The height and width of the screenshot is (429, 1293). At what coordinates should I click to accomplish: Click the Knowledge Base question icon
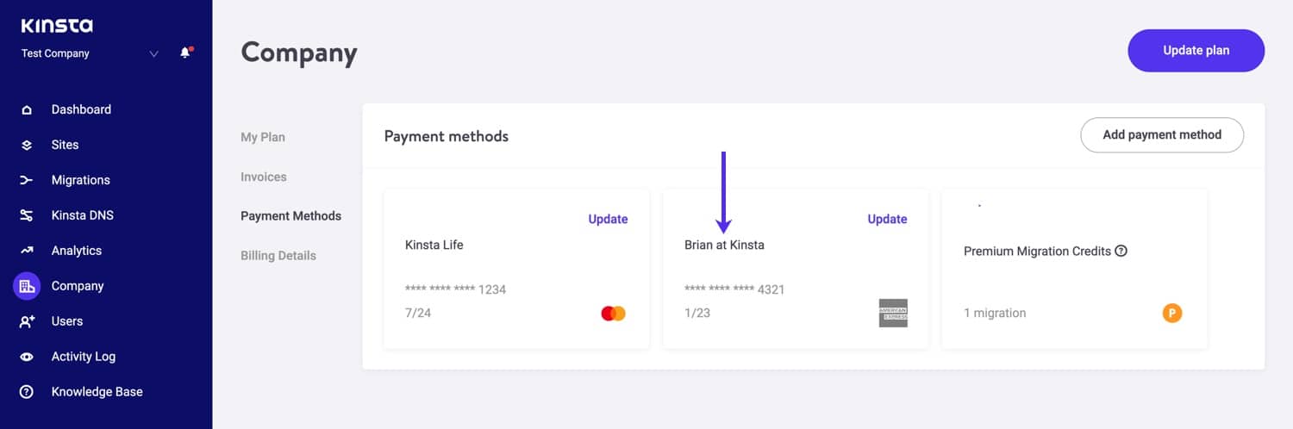point(27,392)
